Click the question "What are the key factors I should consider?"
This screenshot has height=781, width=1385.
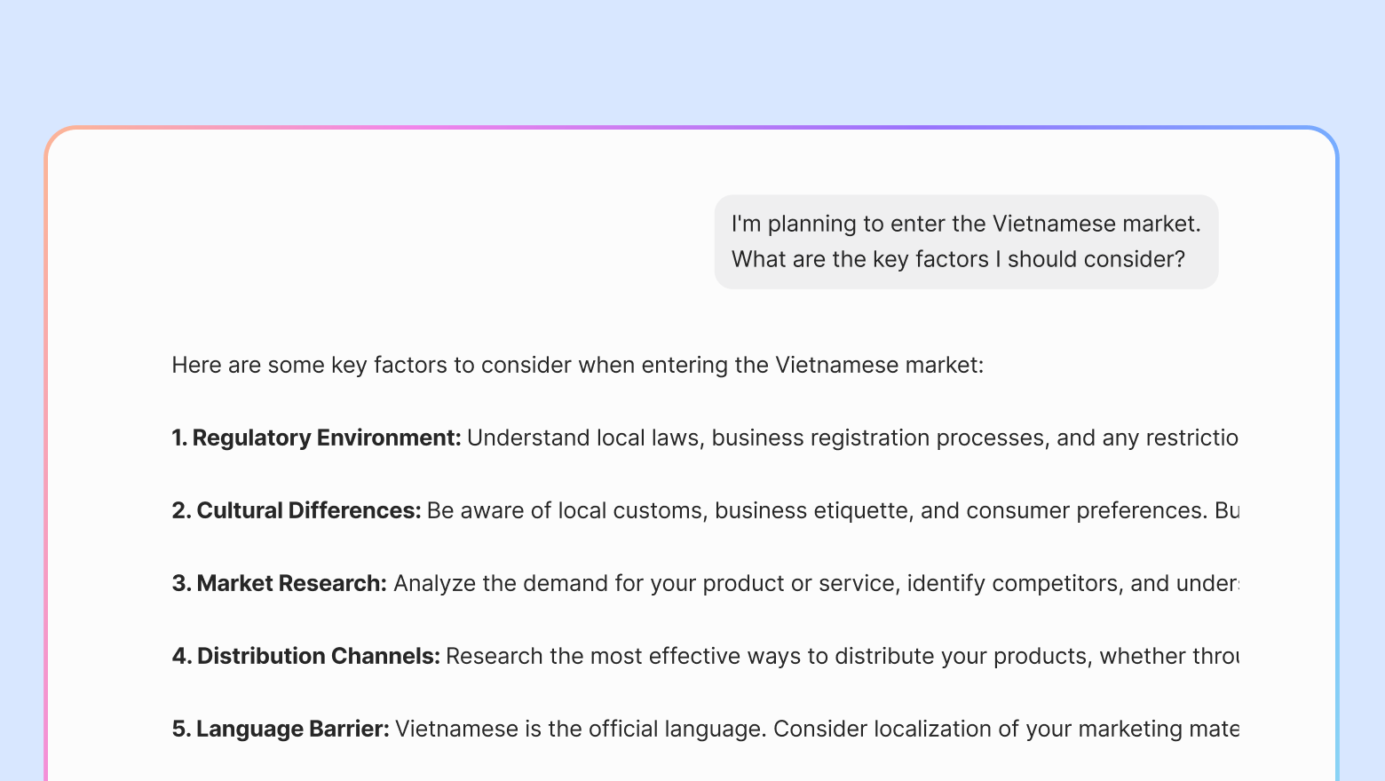[958, 259]
